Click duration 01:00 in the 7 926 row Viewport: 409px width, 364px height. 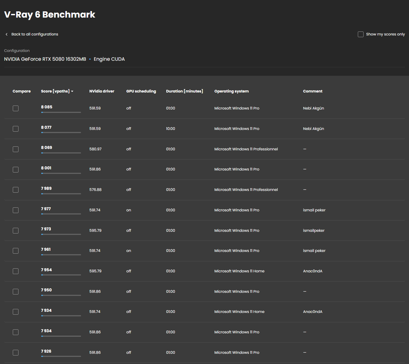coord(171,352)
